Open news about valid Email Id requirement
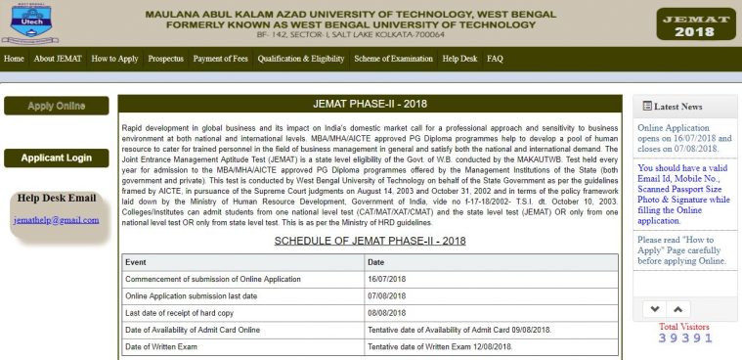 pos(684,195)
